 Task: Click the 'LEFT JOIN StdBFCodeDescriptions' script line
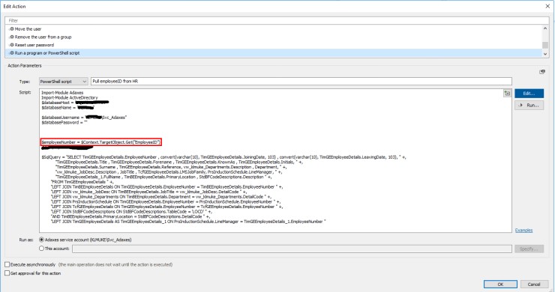tap(131, 211)
